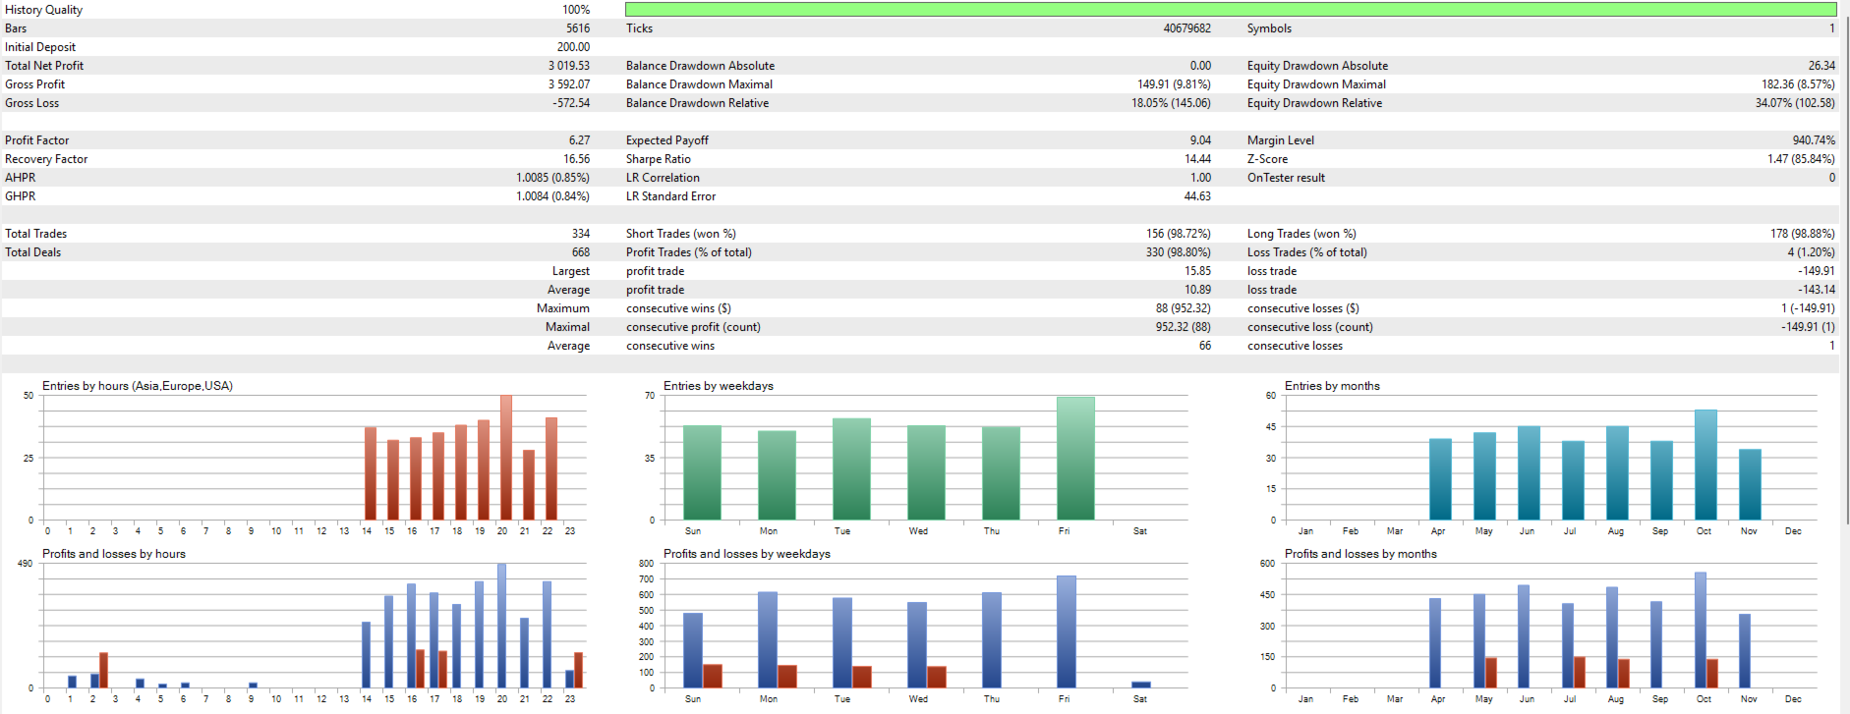Viewport: 1850px width, 714px height.
Task: Click Balance Drawdown Relative value 18.05% (145.06)
Action: coord(1171,103)
